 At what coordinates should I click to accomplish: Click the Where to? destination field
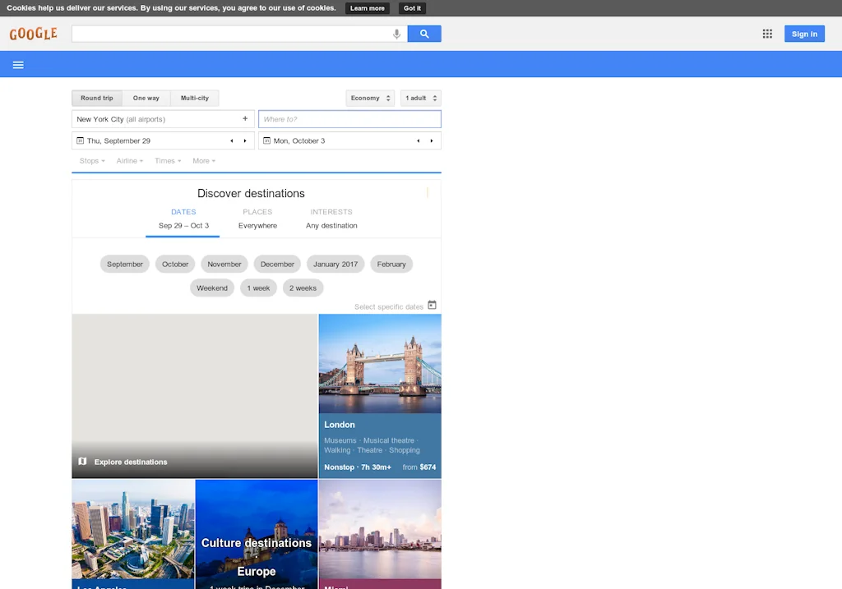point(349,118)
